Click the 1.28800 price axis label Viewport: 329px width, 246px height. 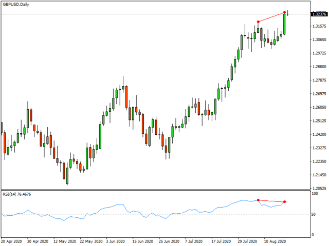pos(319,67)
